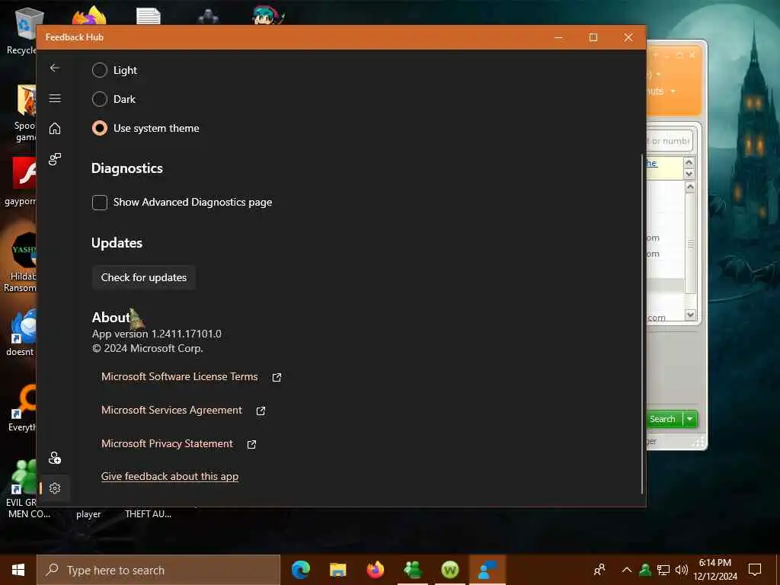Select the Hildab Ransom desktop icon
Viewport: 780px width, 585px height.
coord(20,263)
